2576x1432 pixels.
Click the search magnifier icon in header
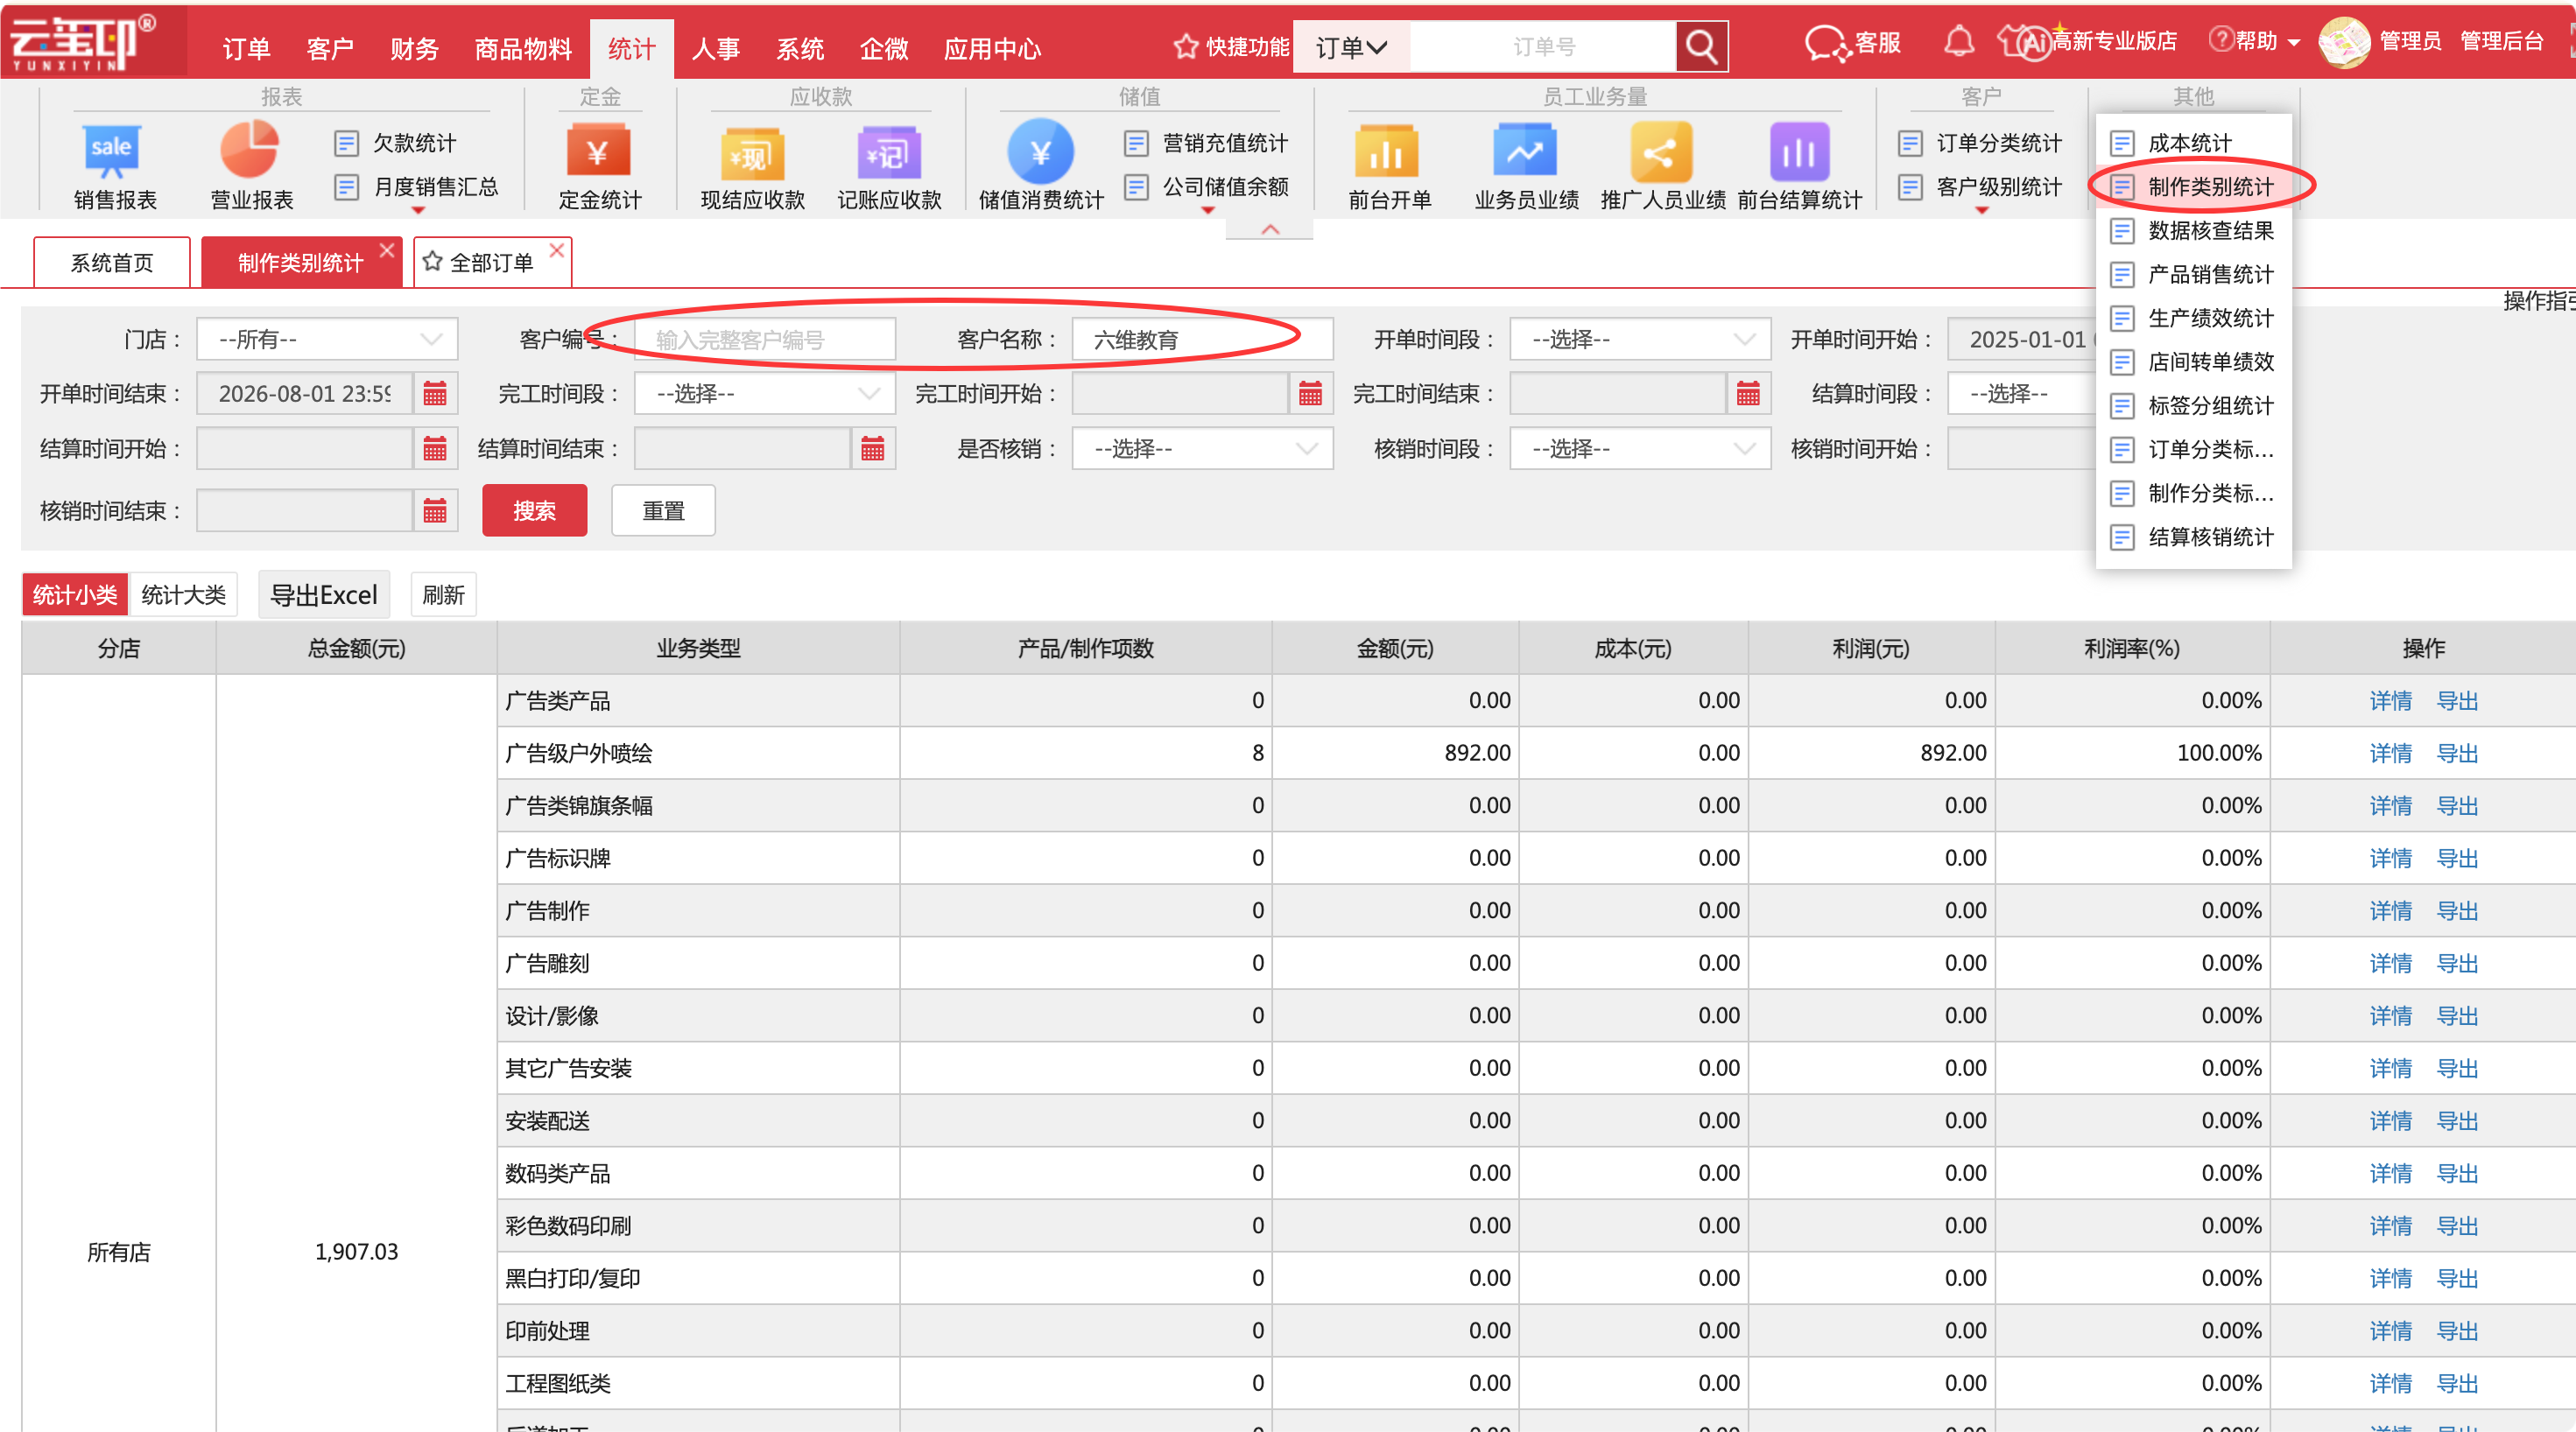click(1701, 47)
